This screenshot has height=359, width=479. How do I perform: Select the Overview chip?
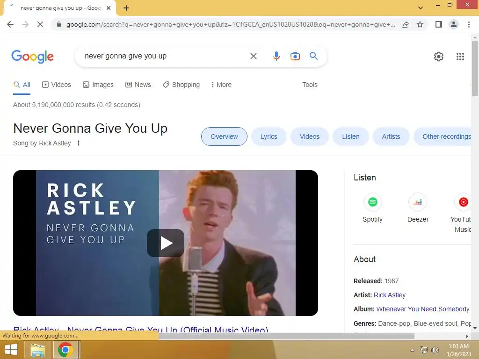[x=224, y=136]
